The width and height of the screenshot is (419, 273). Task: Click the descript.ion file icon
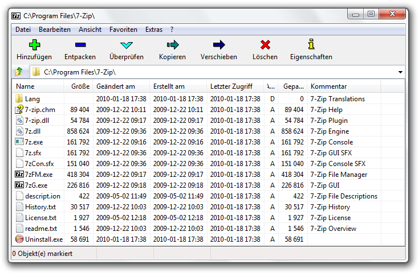pyautogui.click(x=19, y=196)
